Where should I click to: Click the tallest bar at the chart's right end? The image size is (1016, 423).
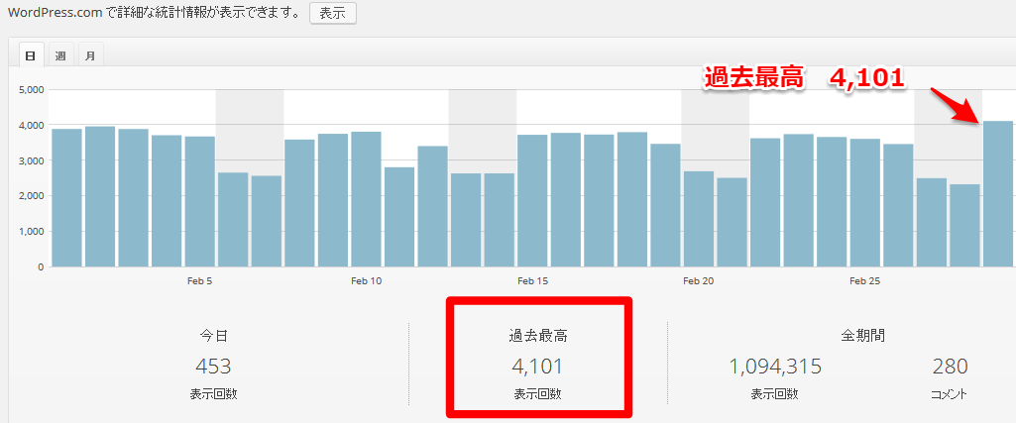click(x=998, y=194)
